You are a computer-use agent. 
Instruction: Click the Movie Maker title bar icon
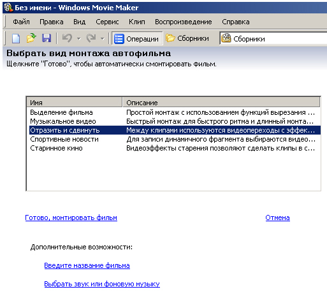tap(8, 8)
